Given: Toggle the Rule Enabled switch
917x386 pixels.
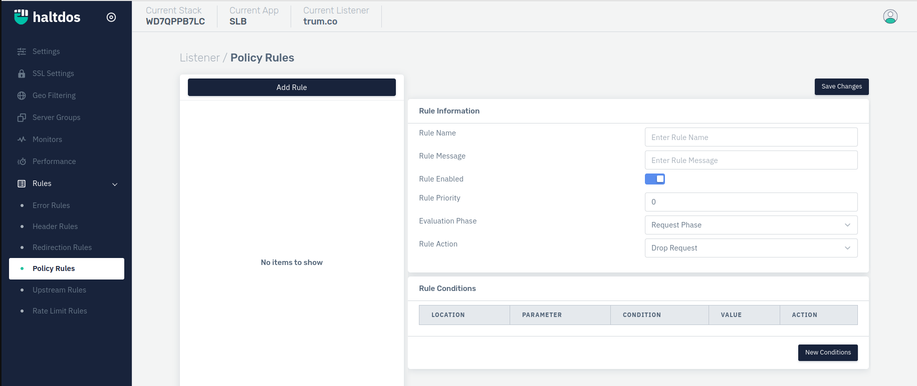Looking at the screenshot, I should pos(655,179).
